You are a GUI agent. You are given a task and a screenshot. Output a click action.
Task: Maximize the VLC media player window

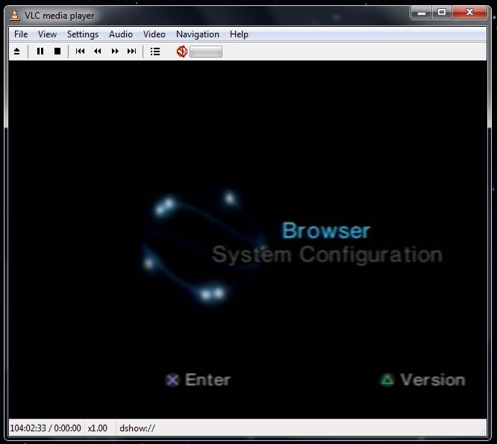(442, 13)
